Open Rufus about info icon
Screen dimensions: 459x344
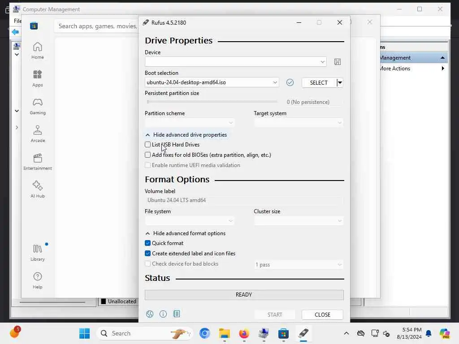point(163,314)
